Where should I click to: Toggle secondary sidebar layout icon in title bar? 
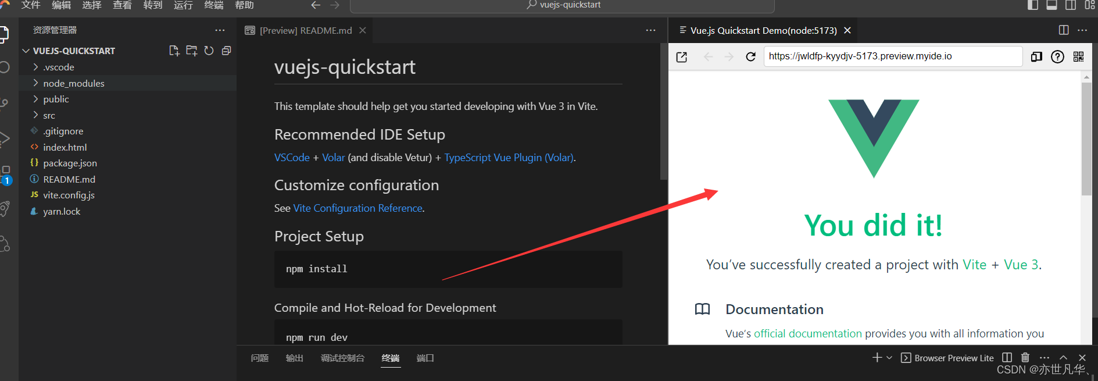[1070, 5]
